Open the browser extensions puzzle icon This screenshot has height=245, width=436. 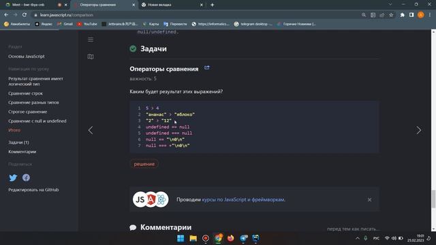[403, 15]
